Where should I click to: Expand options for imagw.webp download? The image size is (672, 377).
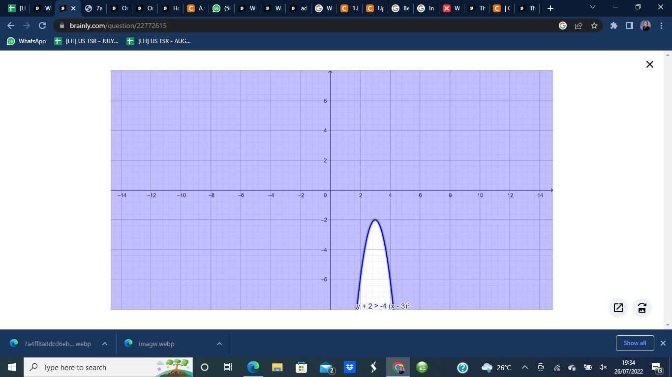[219, 344]
